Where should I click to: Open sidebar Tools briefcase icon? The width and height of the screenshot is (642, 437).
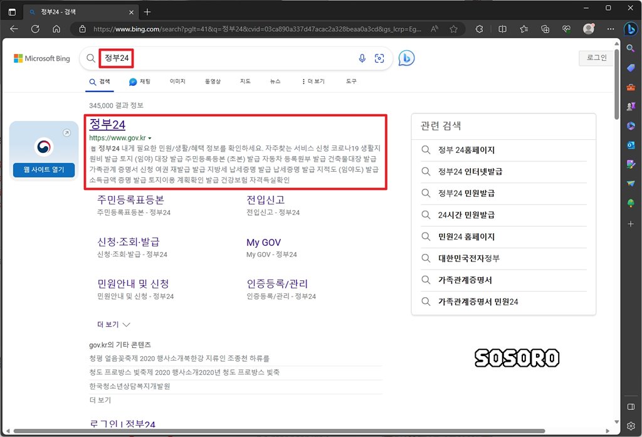point(631,87)
